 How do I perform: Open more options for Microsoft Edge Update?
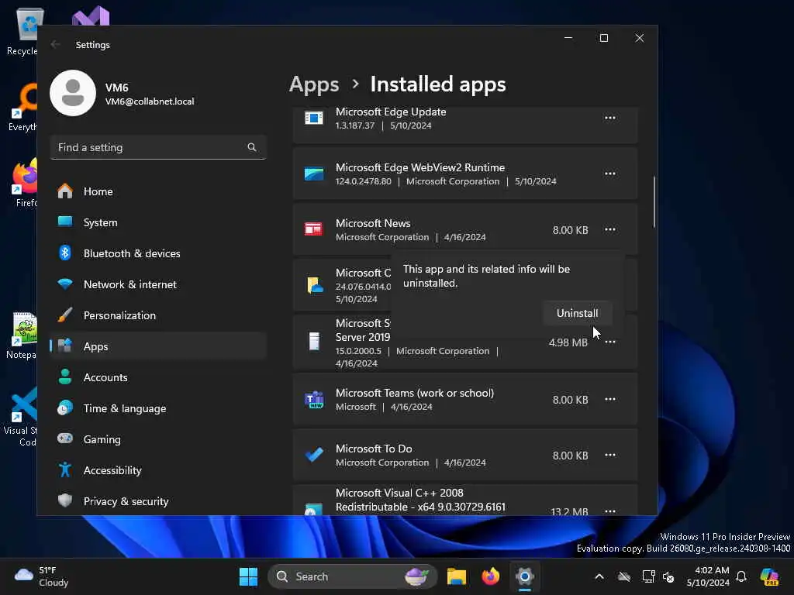[609, 118]
